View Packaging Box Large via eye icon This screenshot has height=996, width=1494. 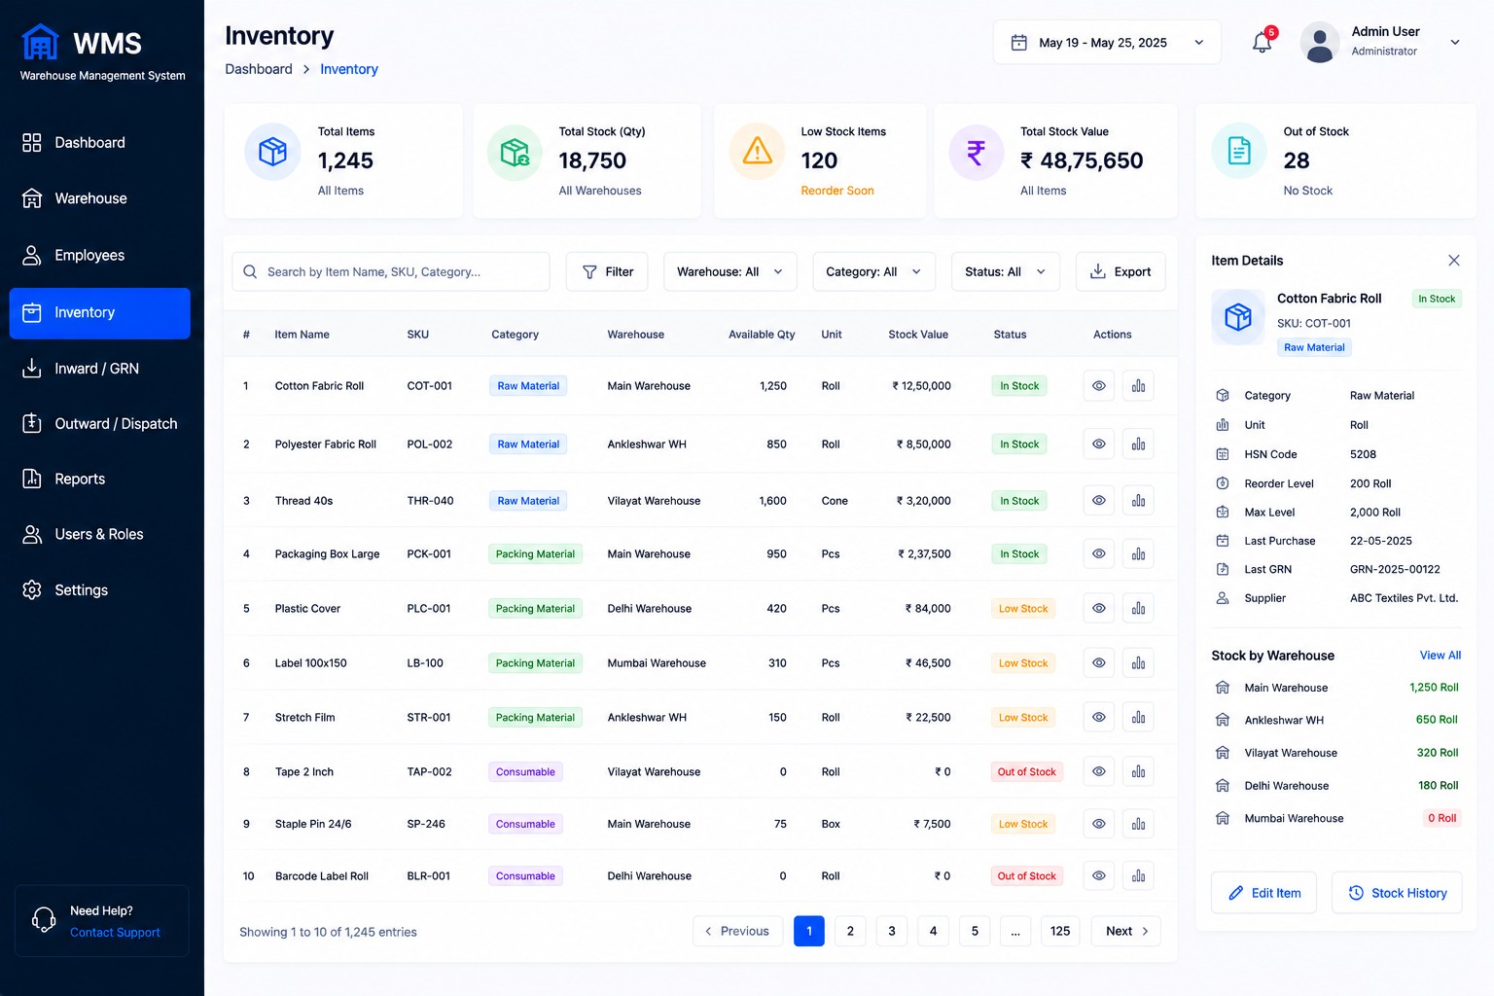click(x=1099, y=554)
